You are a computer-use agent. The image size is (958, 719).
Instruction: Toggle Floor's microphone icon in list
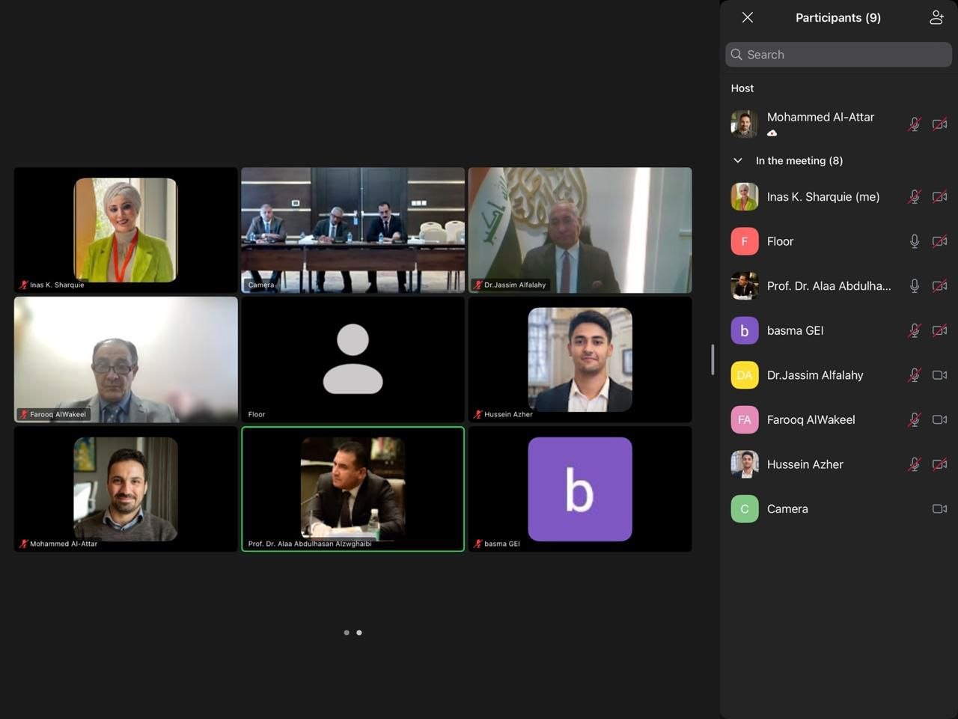(914, 241)
